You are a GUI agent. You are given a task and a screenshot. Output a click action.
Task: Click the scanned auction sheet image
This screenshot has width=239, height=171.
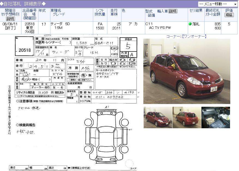pyautogui.click(x=73, y=103)
